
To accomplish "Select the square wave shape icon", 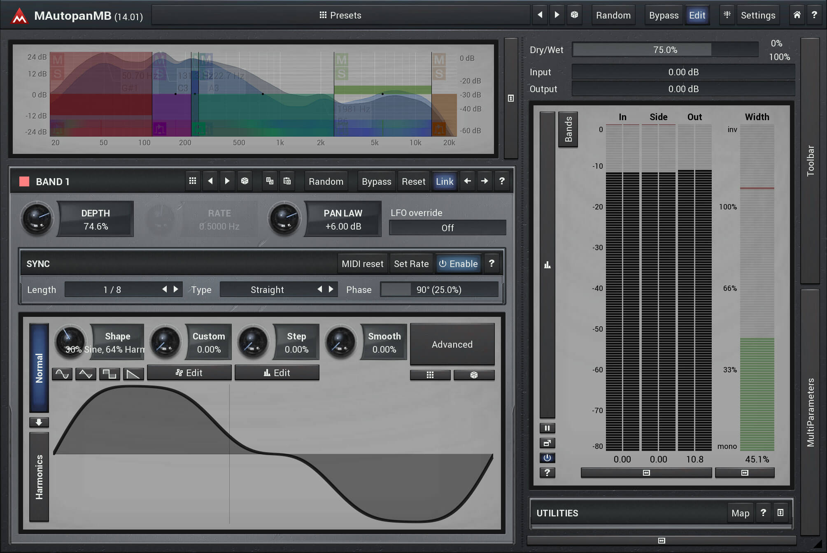I will tap(109, 374).
